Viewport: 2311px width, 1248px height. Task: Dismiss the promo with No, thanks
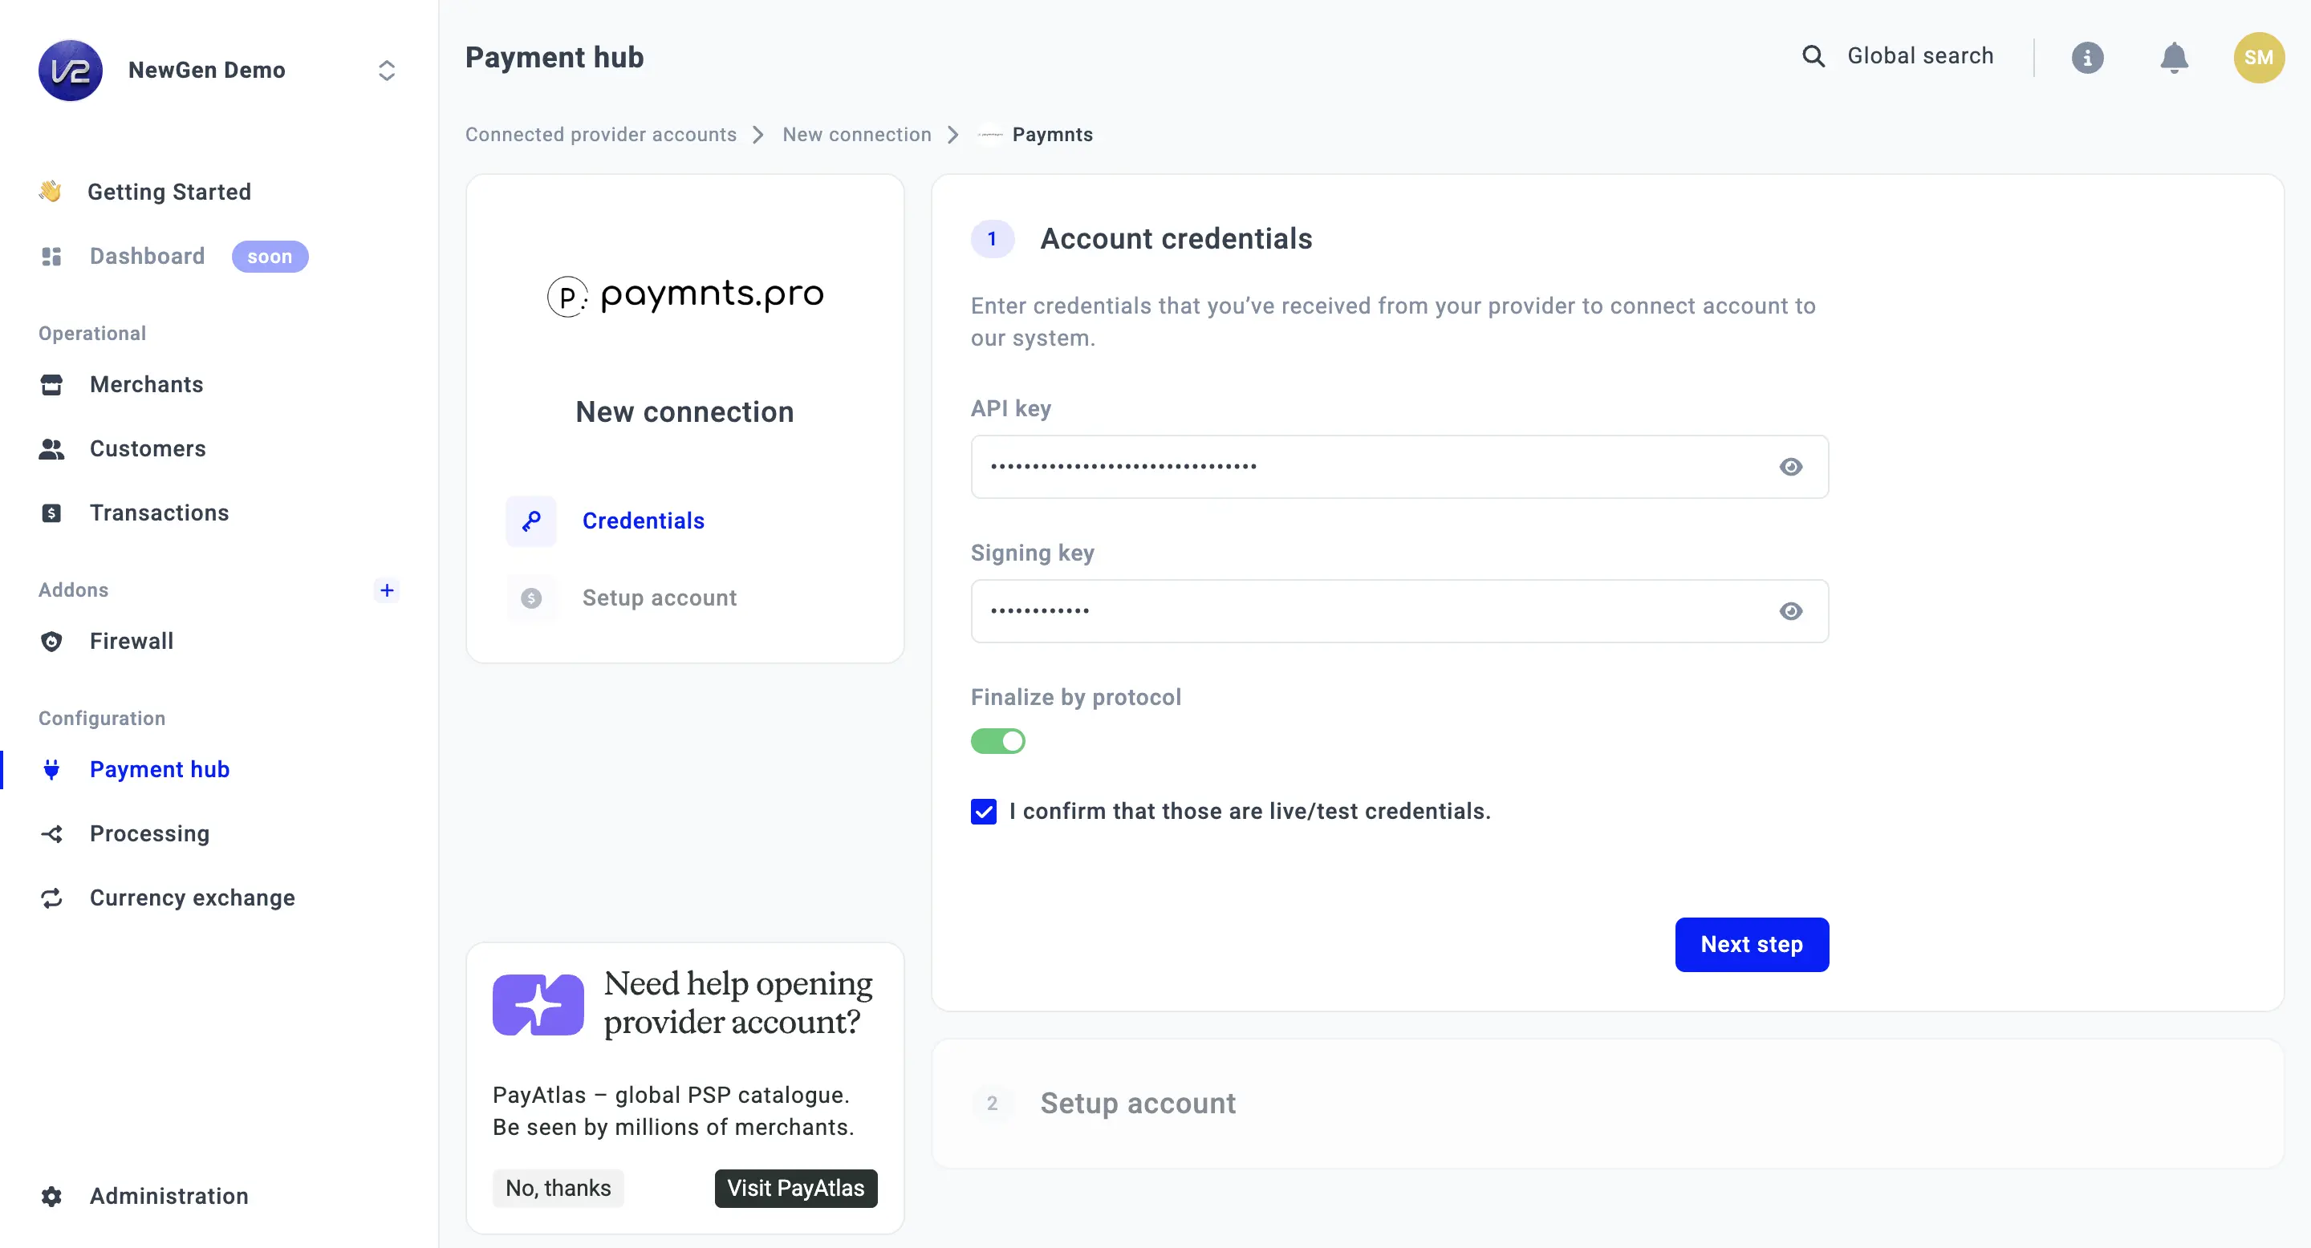[558, 1189]
